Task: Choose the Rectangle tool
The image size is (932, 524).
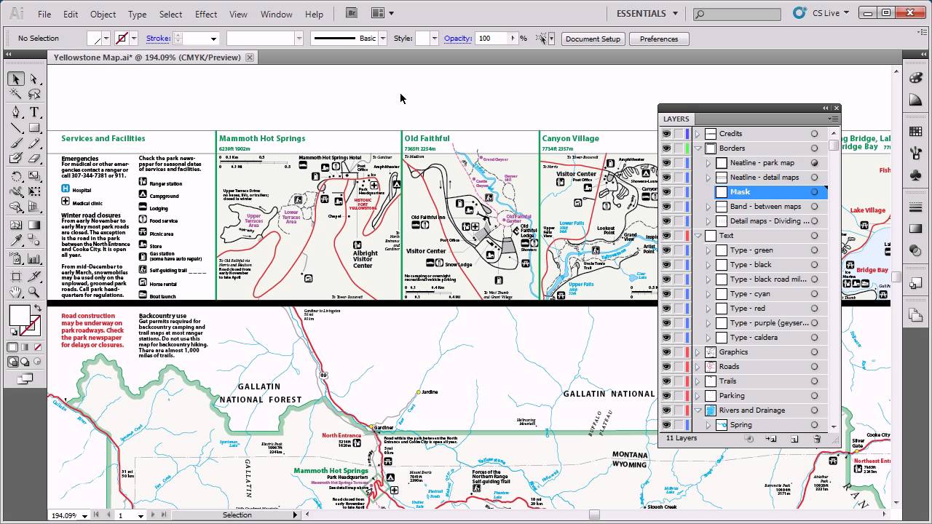Action: click(33, 127)
